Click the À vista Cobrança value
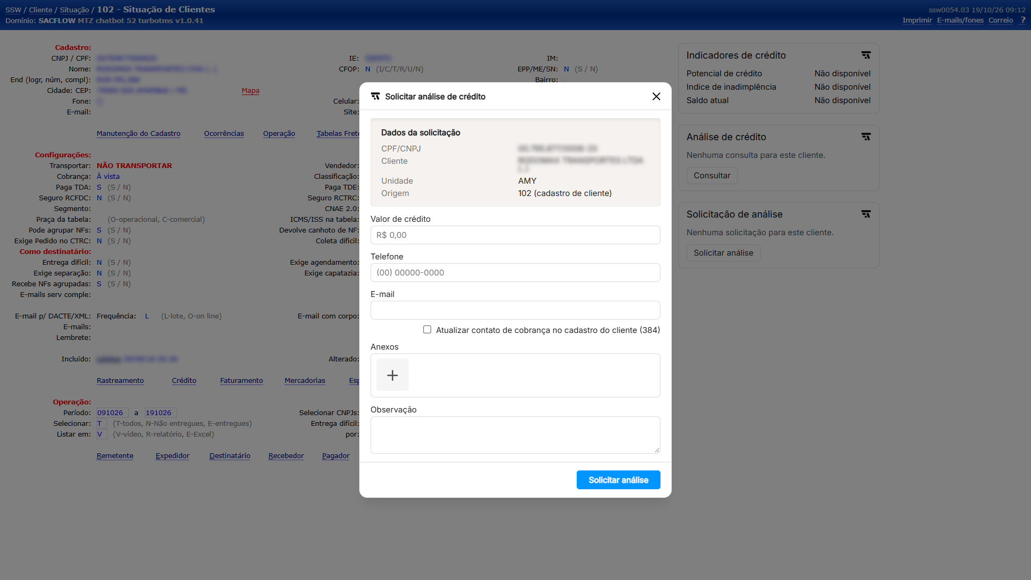1031x580 pixels. pyautogui.click(x=108, y=177)
